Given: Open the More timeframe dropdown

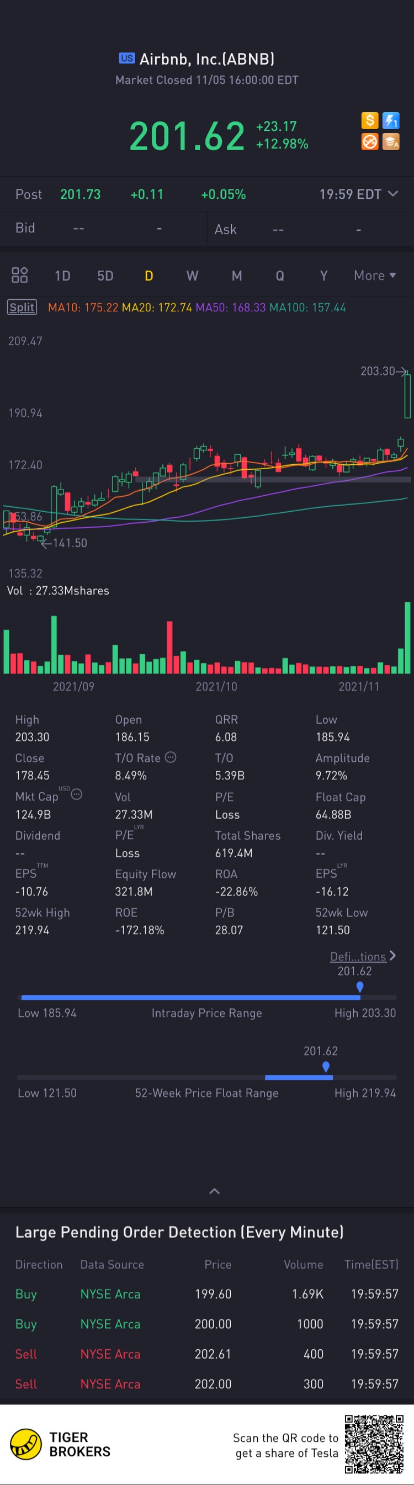Looking at the screenshot, I should click(x=375, y=275).
